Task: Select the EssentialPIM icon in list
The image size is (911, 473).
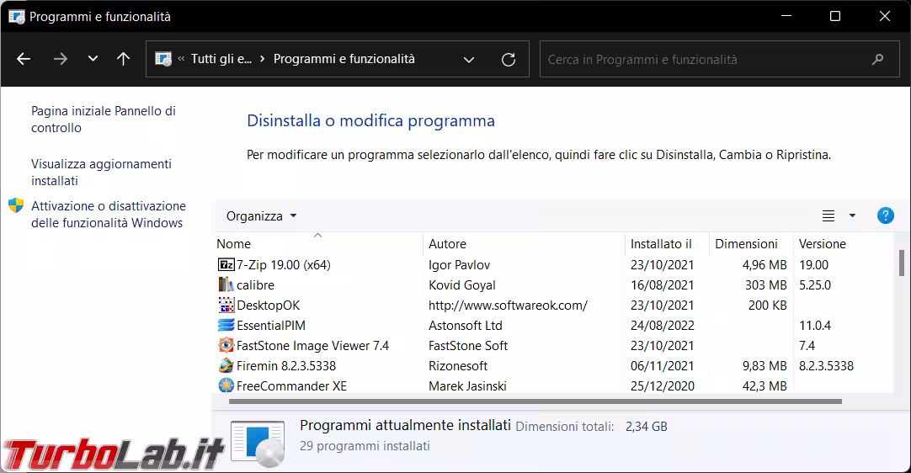Action: coord(226,326)
